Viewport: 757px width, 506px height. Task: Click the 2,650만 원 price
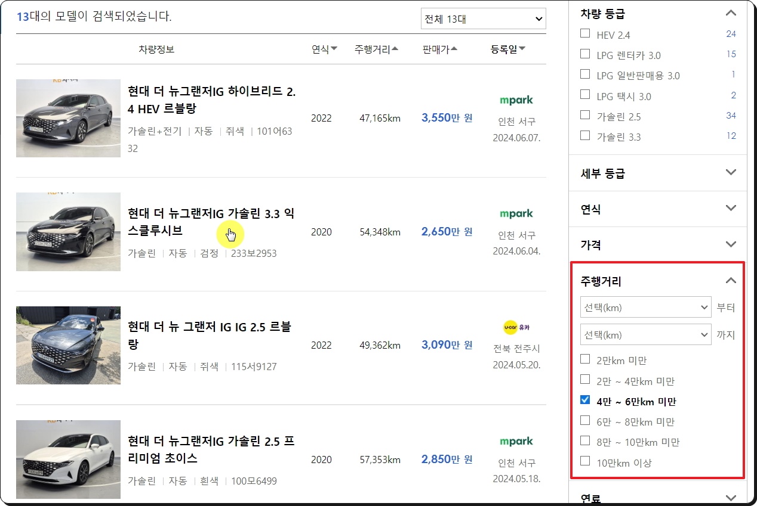coord(447,232)
